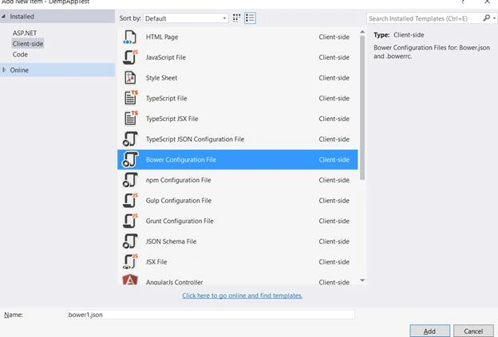Image resolution: width=498 pixels, height=337 pixels.
Task: Select the Code category
Action: coord(20,54)
